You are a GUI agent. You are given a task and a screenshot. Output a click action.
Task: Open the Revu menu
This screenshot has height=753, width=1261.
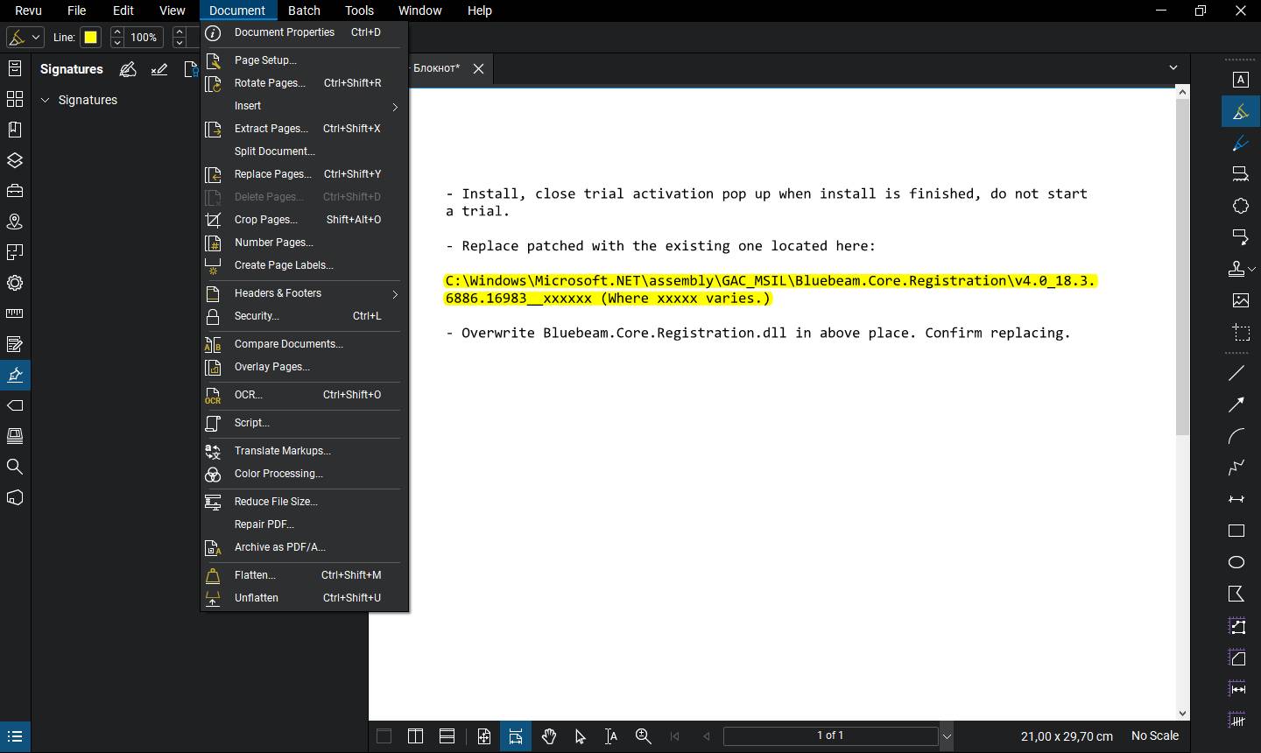tap(28, 11)
